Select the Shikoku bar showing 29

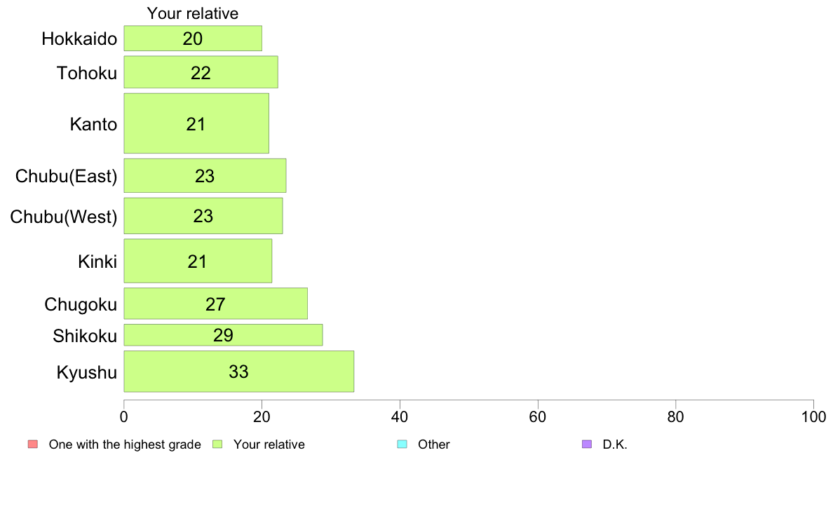[x=223, y=335]
